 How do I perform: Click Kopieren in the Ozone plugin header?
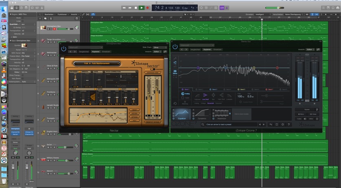[207, 49]
